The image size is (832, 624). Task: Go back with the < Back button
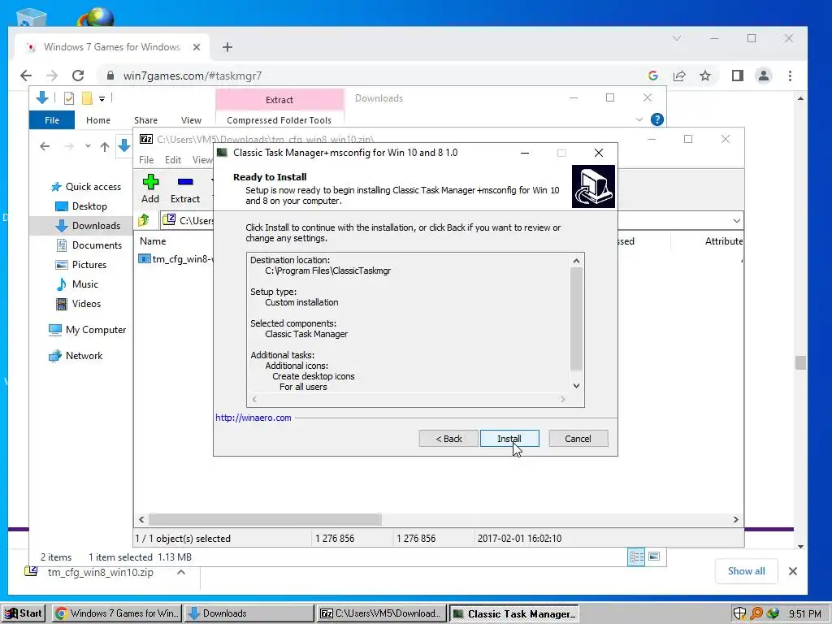coord(448,439)
